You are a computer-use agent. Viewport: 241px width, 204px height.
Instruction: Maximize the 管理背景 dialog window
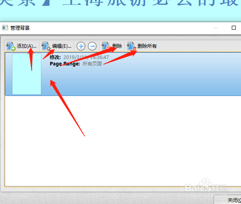(234, 28)
